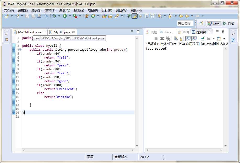Switch to the 问题 view tab
Viewport: 240px width, 163px height.
(x=152, y=32)
